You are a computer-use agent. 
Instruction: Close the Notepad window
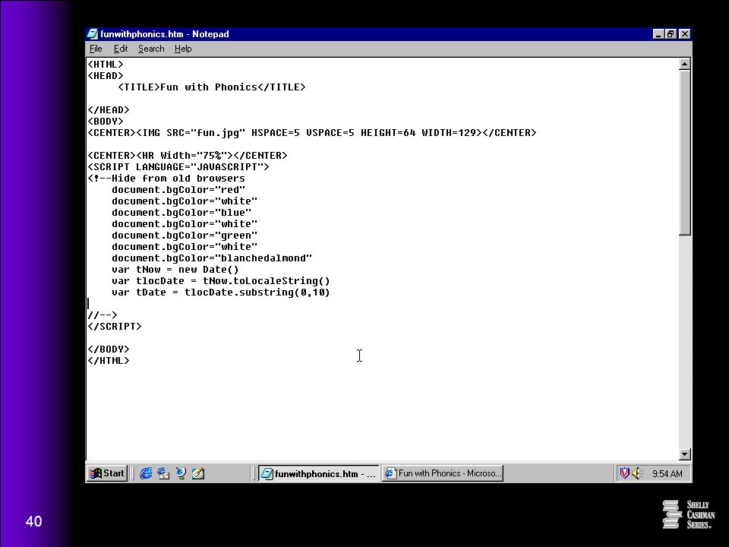tap(684, 34)
